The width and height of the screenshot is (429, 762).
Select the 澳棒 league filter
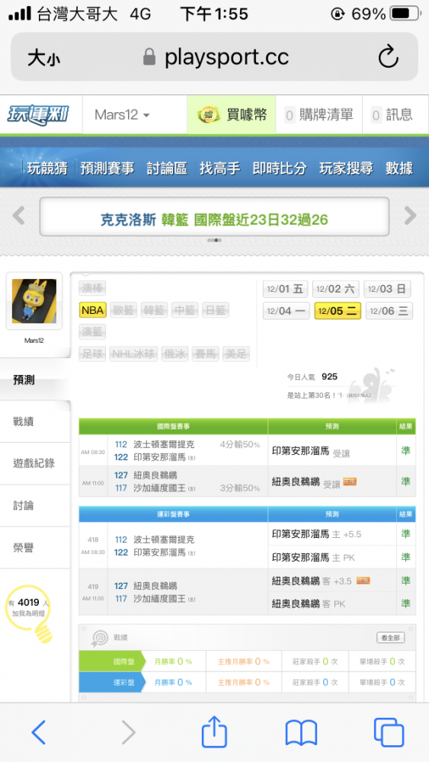pos(92,288)
